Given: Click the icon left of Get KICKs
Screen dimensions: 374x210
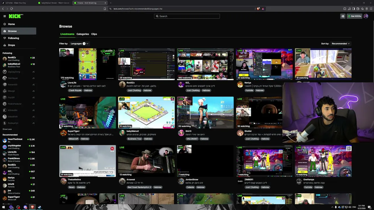Looking at the screenshot, I should [343, 16].
